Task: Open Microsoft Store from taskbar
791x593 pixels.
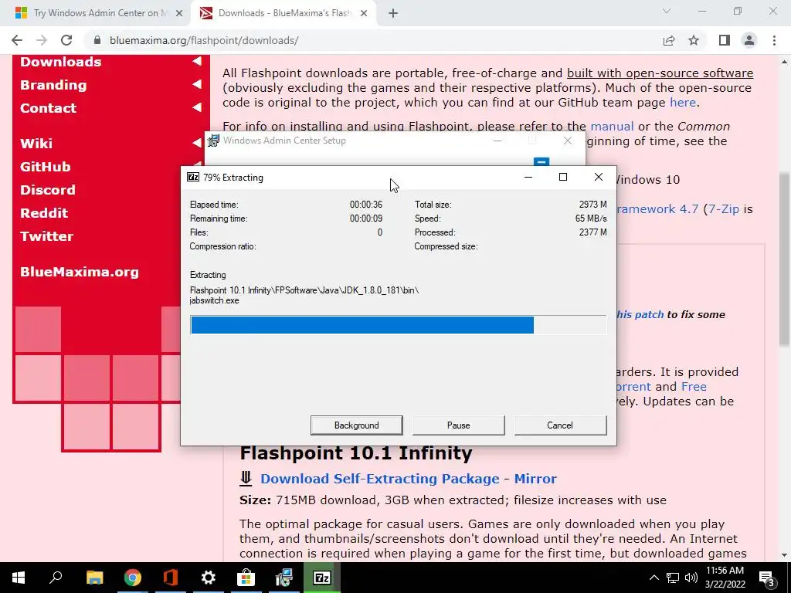Action: click(x=246, y=578)
